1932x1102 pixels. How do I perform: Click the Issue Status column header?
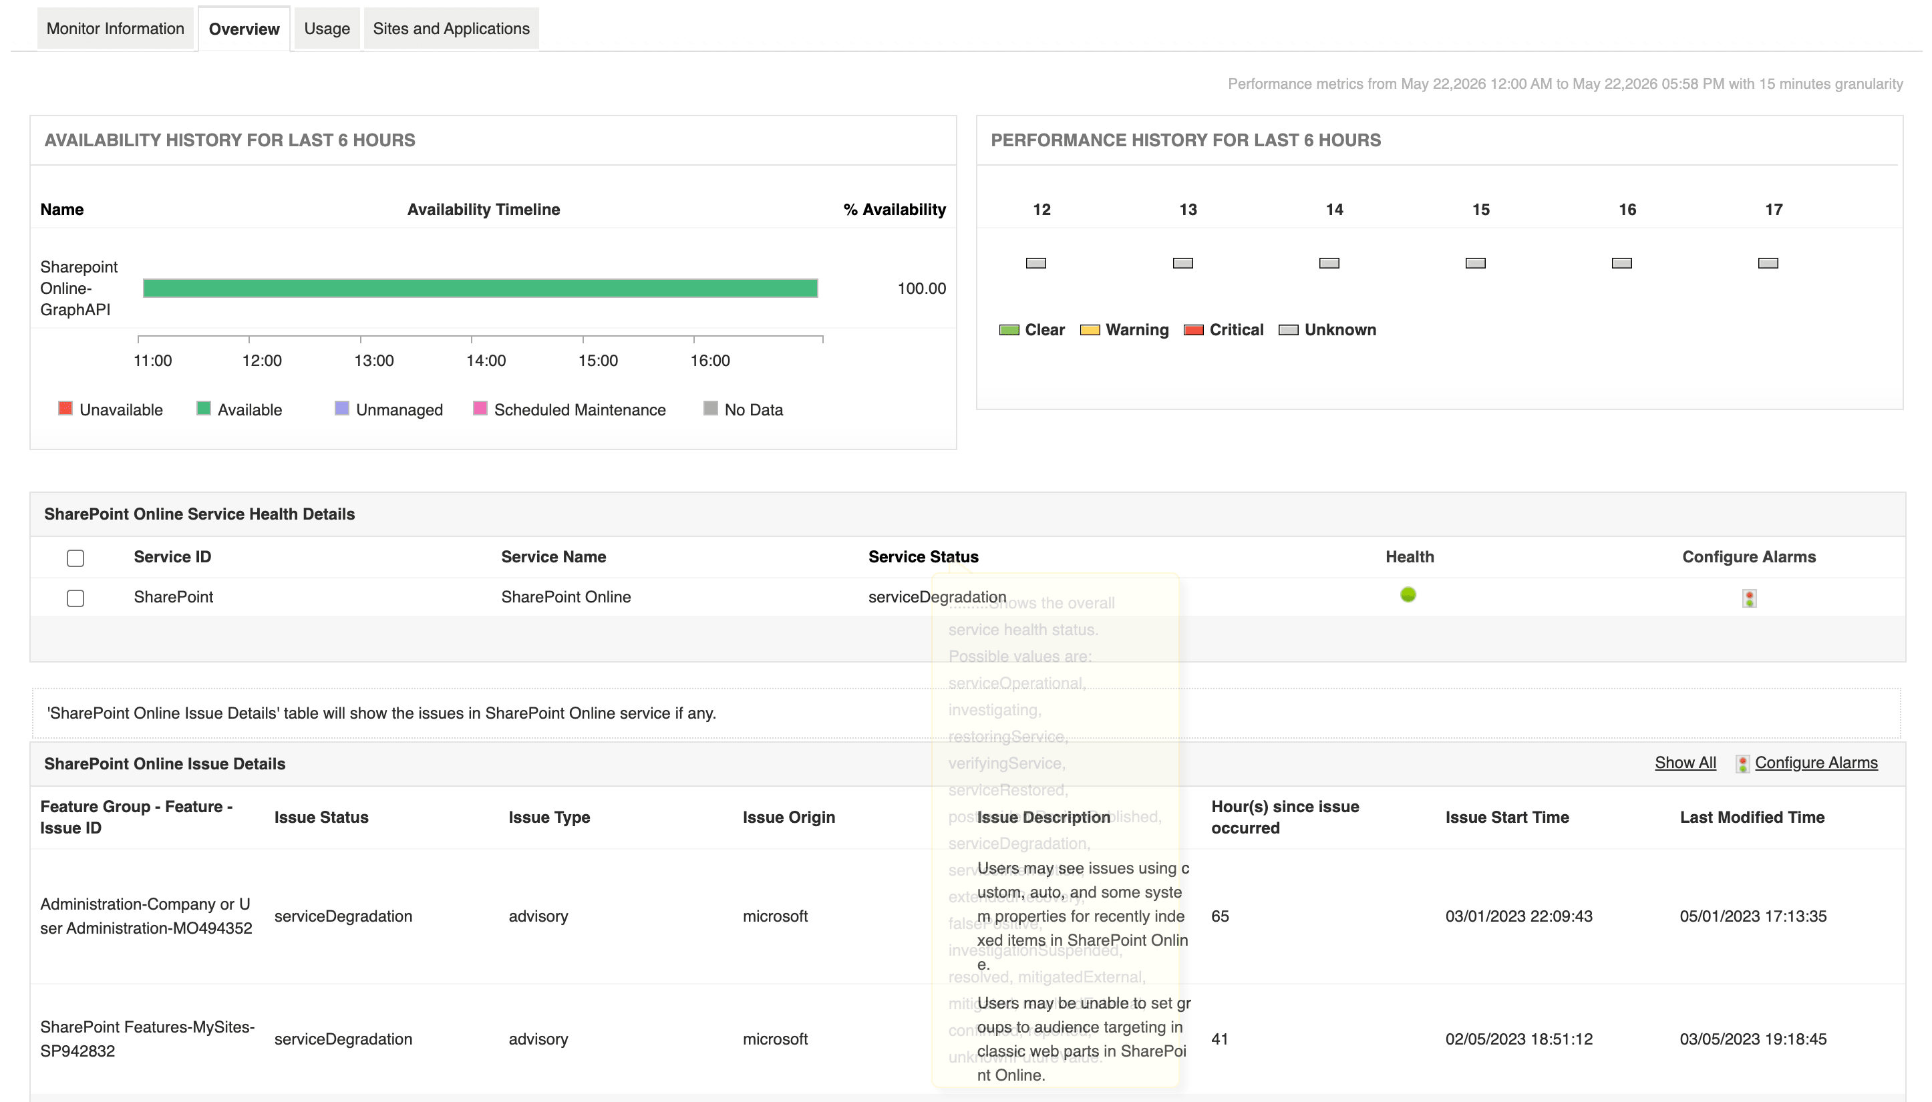[x=322, y=817]
